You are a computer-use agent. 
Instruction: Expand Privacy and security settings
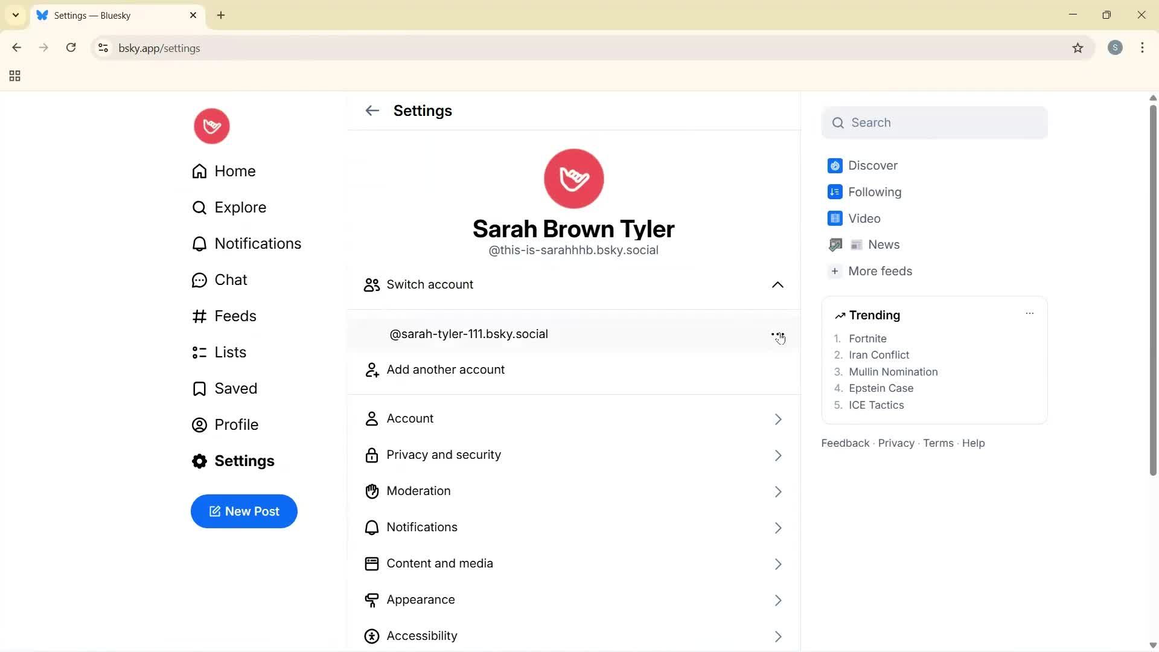tap(574, 455)
